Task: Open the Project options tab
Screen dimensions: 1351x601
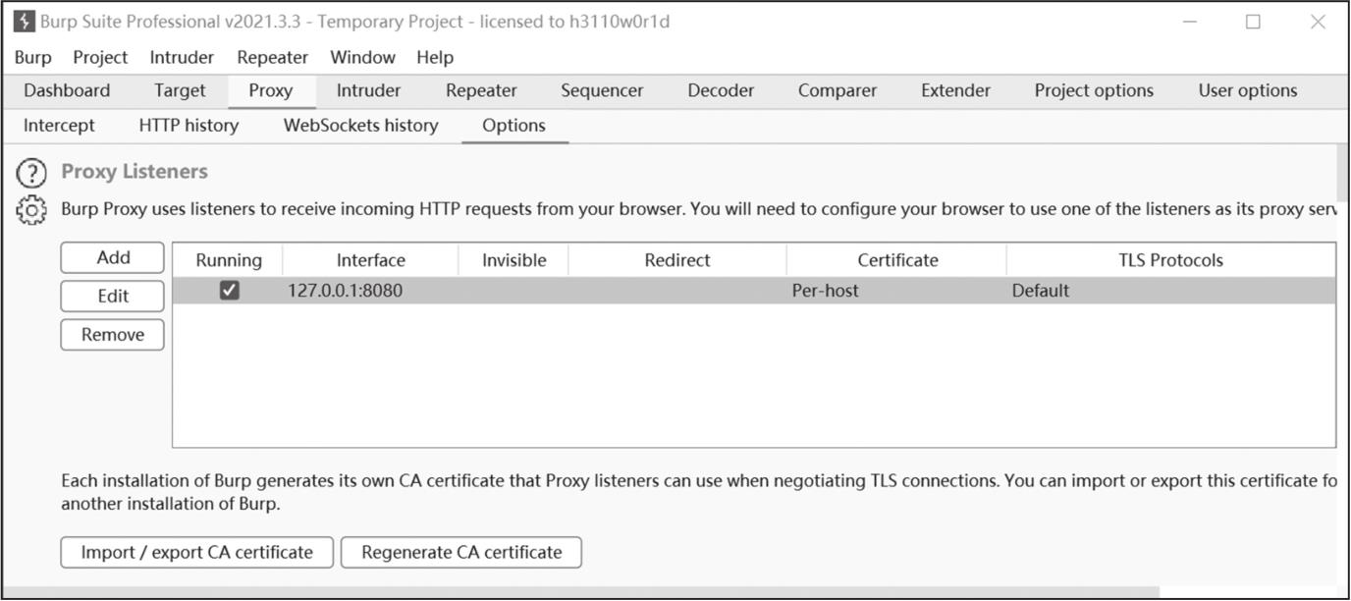Action: 1094,90
